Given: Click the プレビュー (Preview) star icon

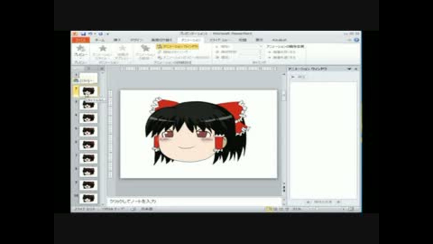Looking at the screenshot, I should pyautogui.click(x=81, y=49).
